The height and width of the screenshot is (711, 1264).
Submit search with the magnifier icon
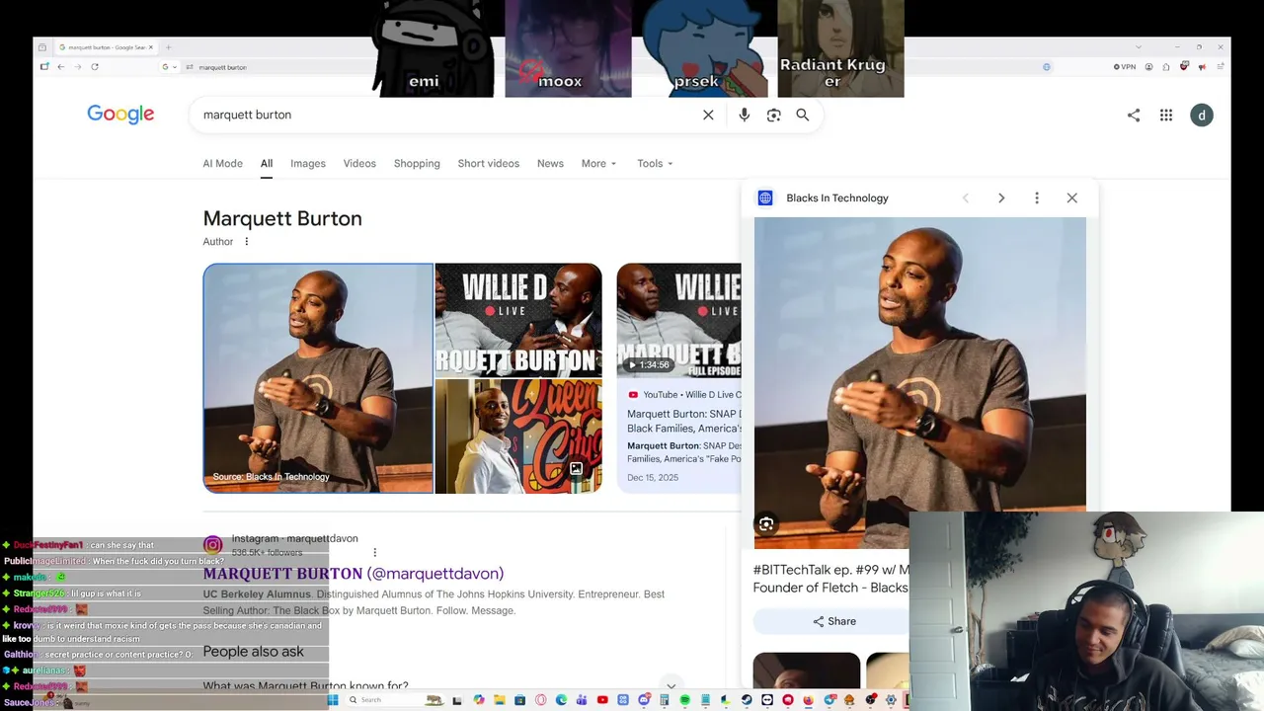803,115
